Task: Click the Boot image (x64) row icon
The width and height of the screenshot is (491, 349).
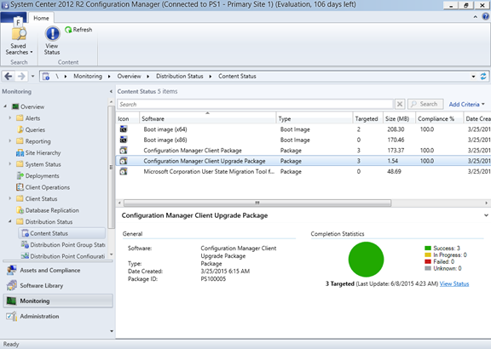Action: pos(124,129)
